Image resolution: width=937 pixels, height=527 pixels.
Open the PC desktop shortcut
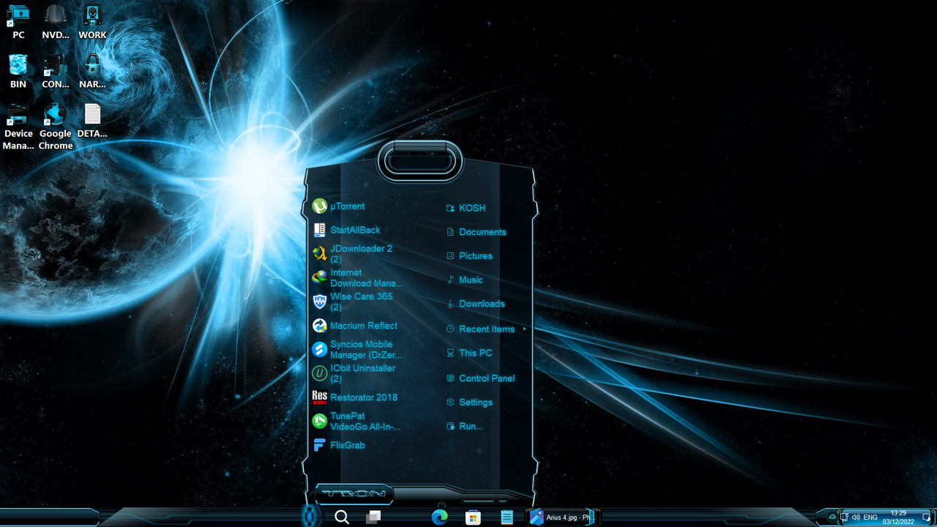(x=18, y=21)
